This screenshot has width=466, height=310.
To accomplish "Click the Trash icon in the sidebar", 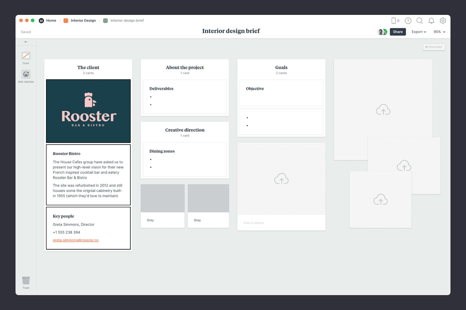I will 26,280.
